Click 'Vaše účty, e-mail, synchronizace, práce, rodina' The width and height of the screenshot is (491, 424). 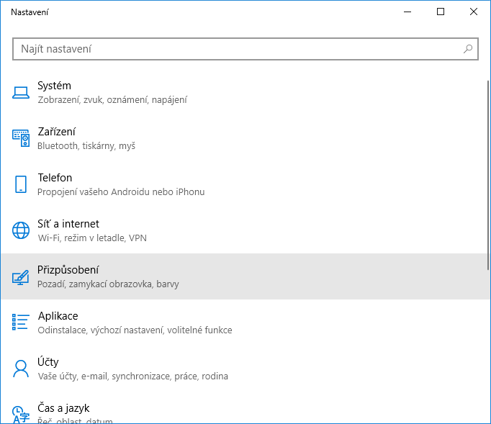(x=132, y=376)
